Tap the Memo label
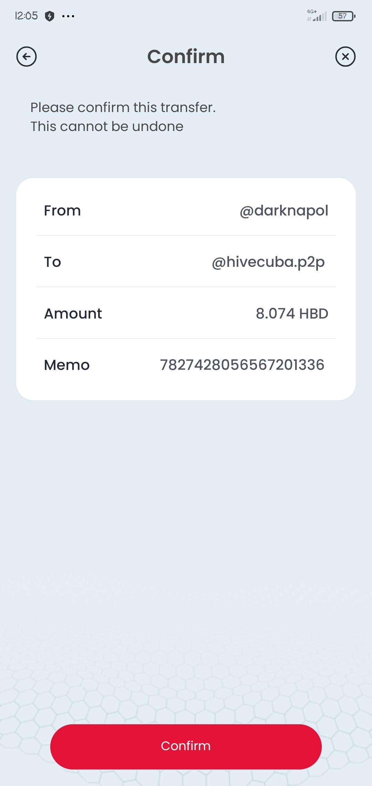 click(67, 365)
